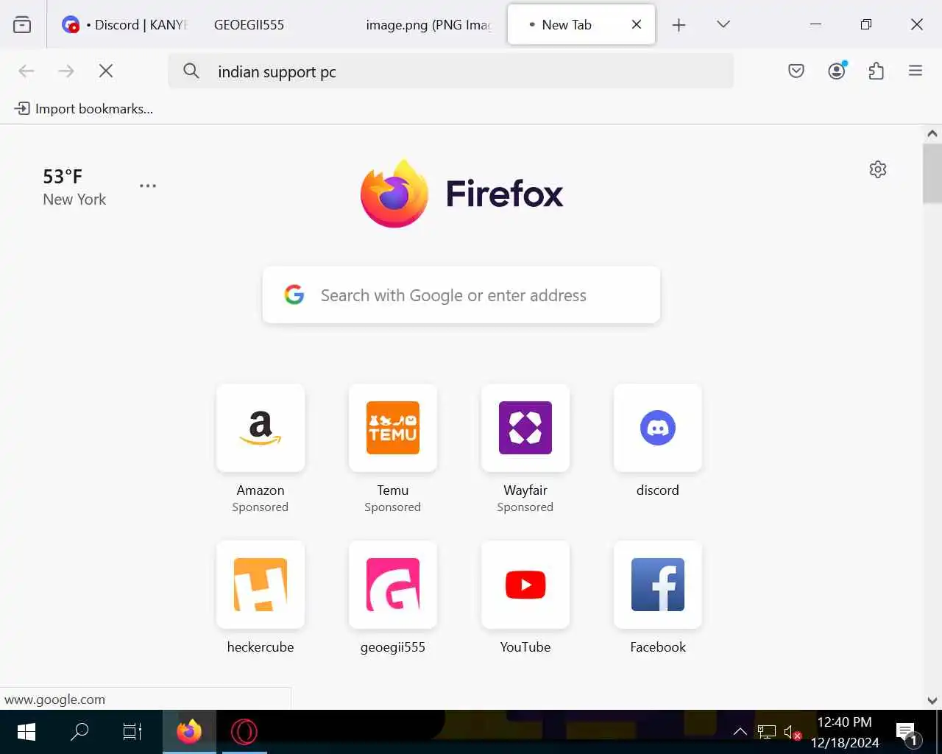Screen dimensions: 942x754
Task: Switch to the Discord | KANYE tab
Action: pos(124,24)
